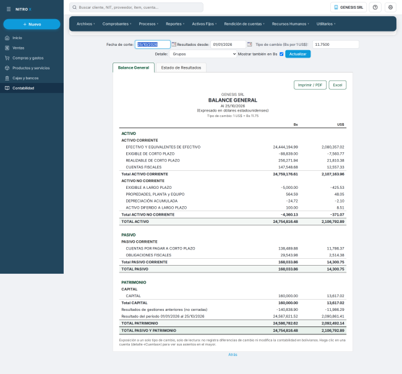Click the Ventas sidebar icon

click(7, 48)
